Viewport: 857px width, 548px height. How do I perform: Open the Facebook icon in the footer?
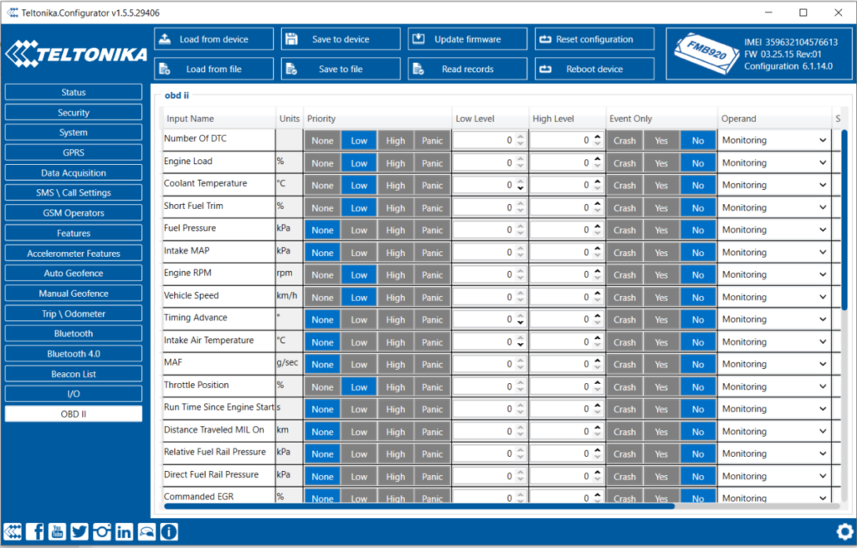35,531
